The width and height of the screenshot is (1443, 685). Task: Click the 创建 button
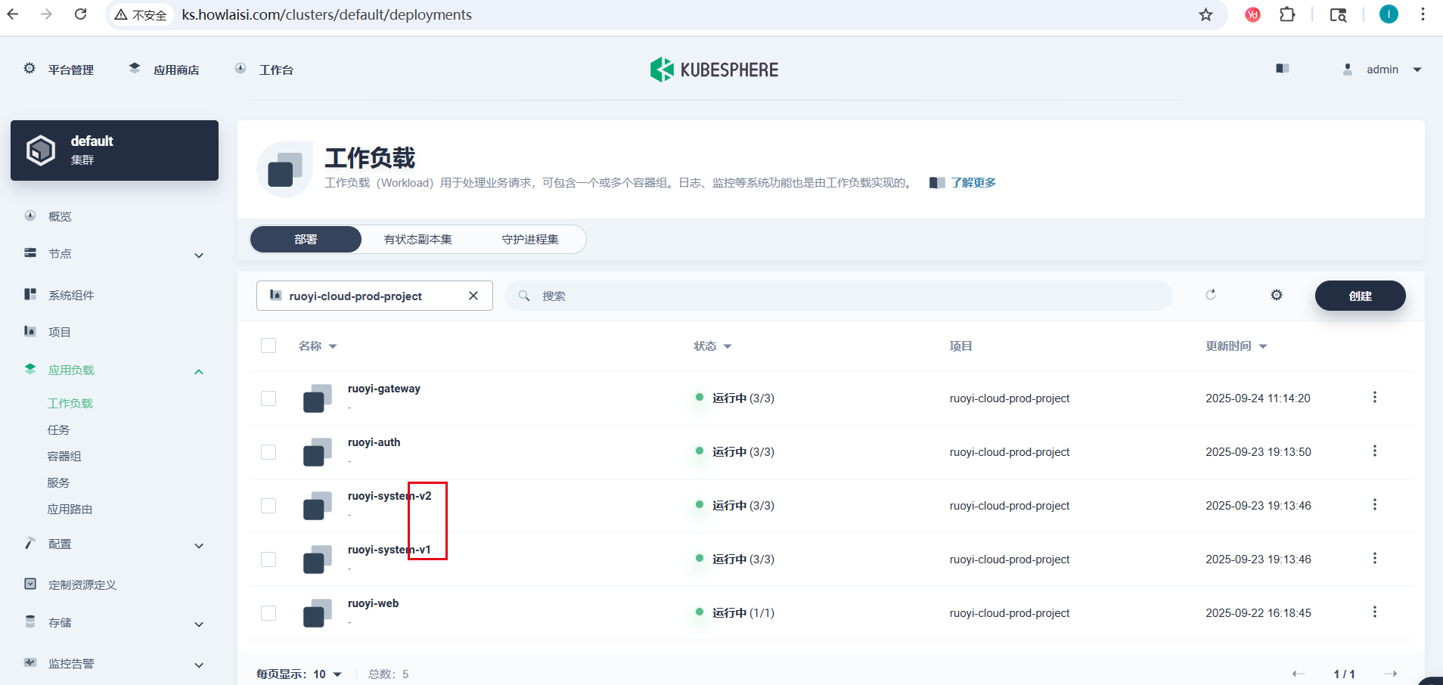pyautogui.click(x=1360, y=296)
